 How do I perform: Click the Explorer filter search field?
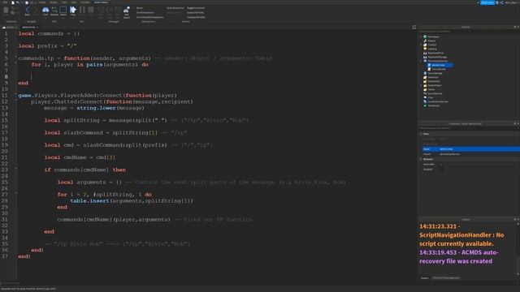(x=468, y=32)
